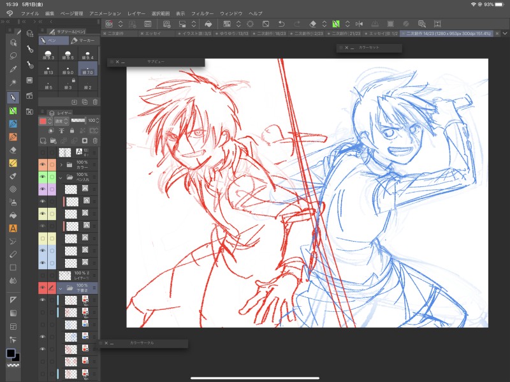
Task: Create a new raster layer
Action: (43, 141)
